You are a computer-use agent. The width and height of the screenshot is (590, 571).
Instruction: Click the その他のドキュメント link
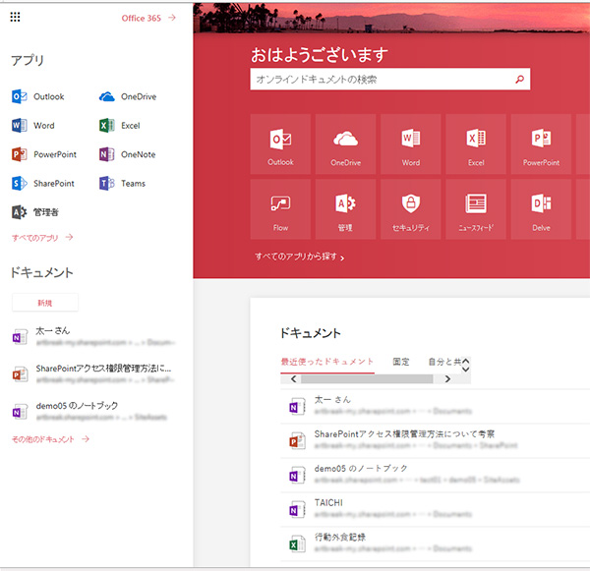click(50, 439)
